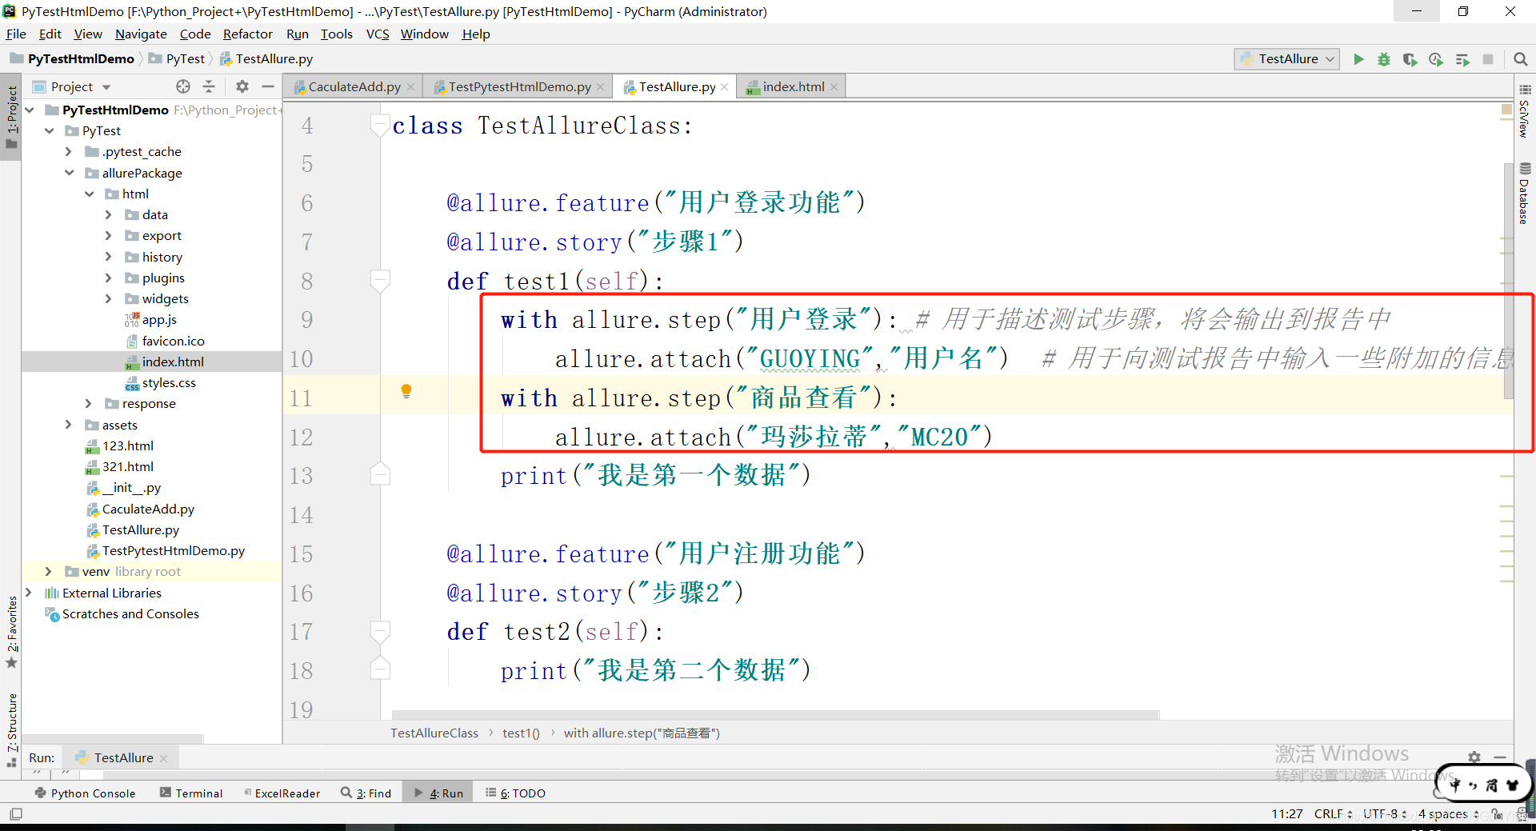1536x831 pixels.
Task: Open the SciView side panel
Action: (x=1525, y=111)
